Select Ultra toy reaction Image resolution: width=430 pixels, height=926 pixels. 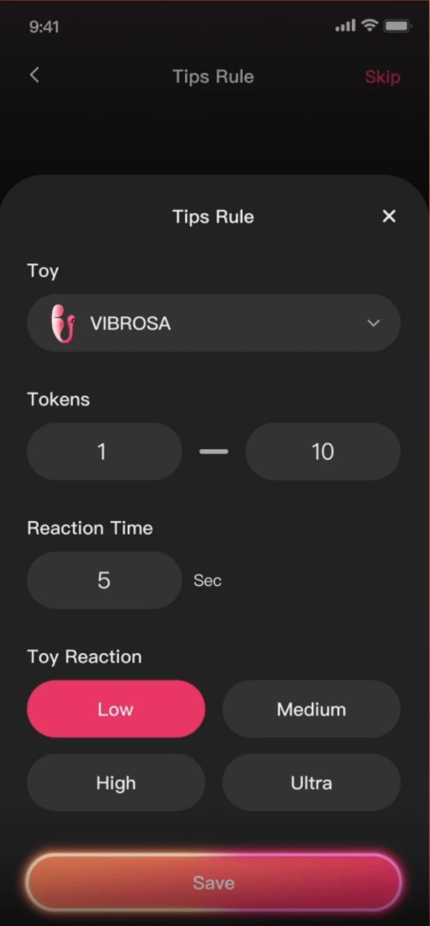click(312, 783)
